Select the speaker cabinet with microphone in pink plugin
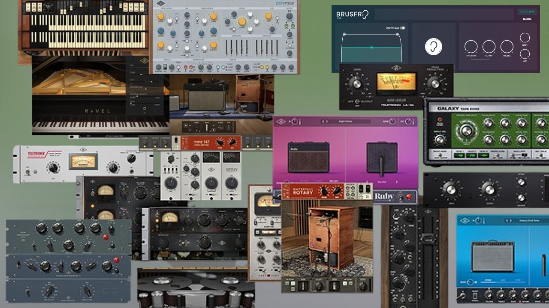 [382, 159]
